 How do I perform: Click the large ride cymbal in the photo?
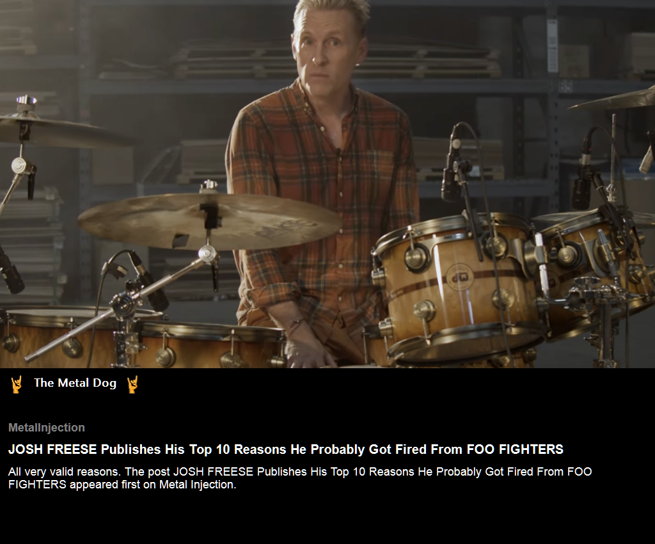pyautogui.click(x=211, y=221)
